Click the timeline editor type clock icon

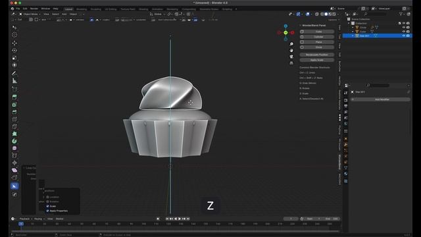point(13,219)
